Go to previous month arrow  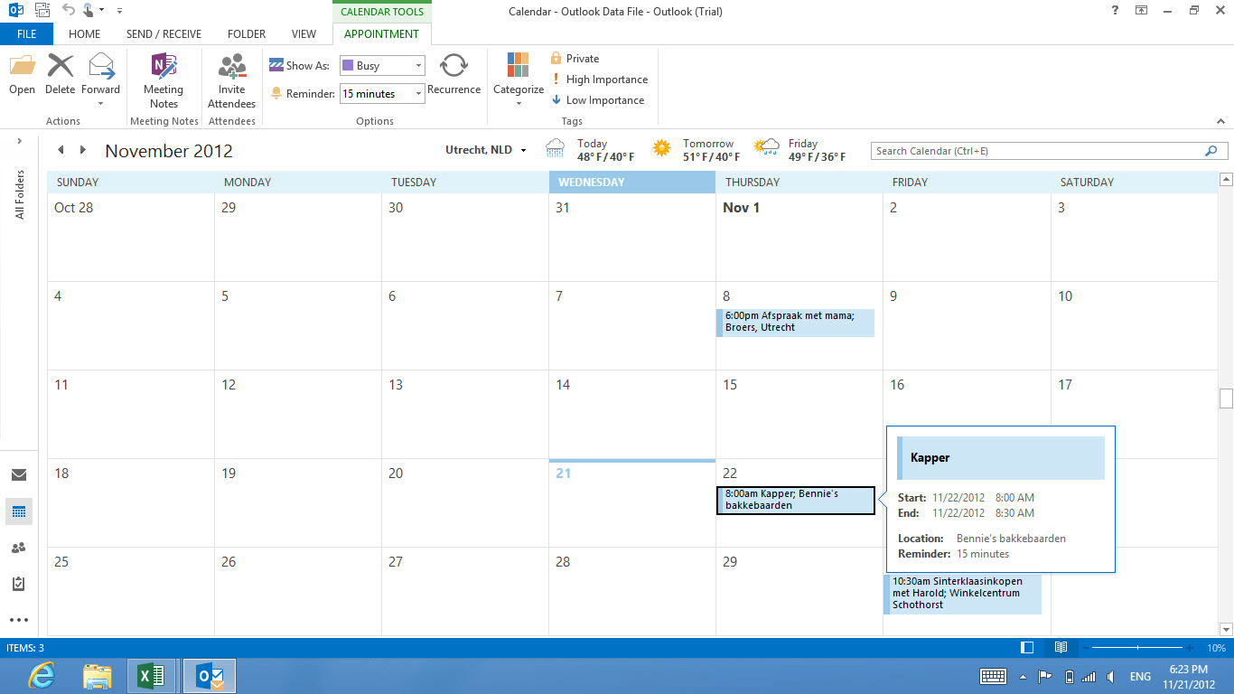[x=61, y=150]
